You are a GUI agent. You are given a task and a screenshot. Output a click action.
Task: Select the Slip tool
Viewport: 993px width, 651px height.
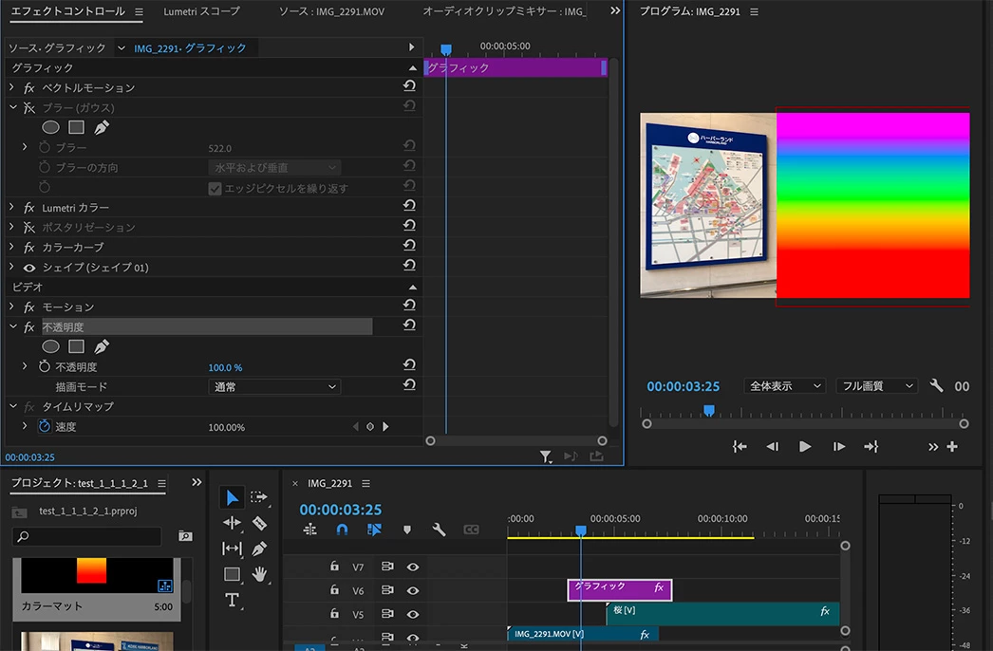click(x=232, y=549)
